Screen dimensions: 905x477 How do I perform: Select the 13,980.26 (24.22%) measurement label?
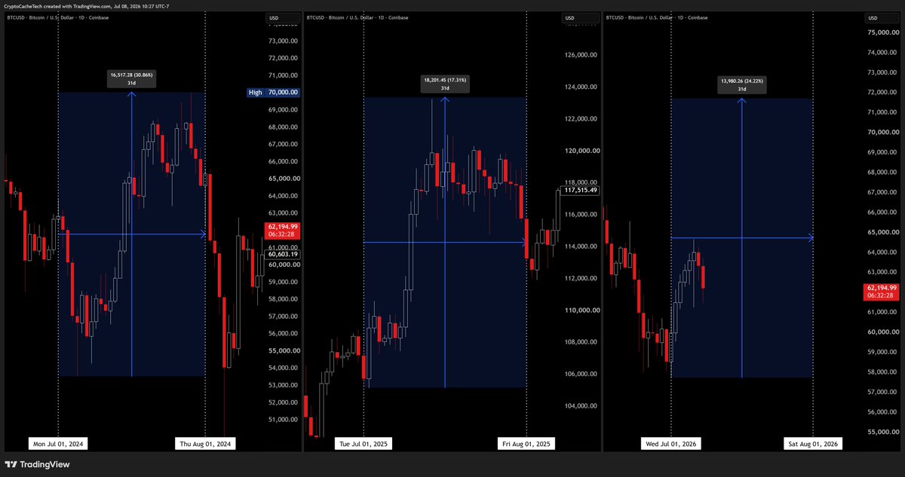point(742,84)
